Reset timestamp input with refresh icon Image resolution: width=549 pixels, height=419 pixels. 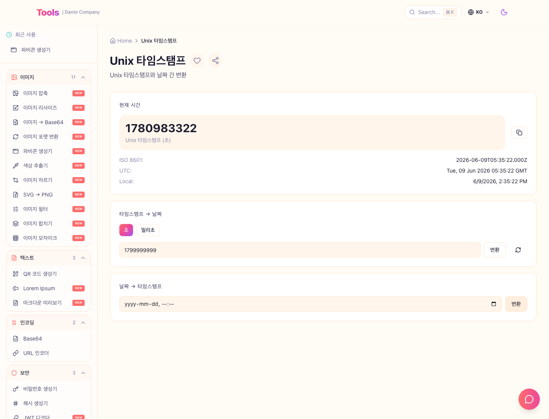click(x=518, y=250)
